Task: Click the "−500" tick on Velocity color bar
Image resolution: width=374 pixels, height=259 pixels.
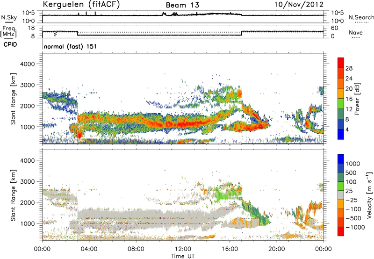Action: [353, 218]
